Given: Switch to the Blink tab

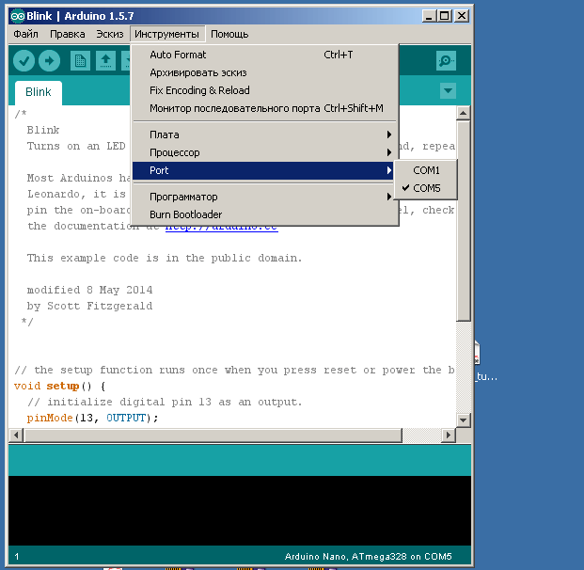Looking at the screenshot, I should (38, 92).
